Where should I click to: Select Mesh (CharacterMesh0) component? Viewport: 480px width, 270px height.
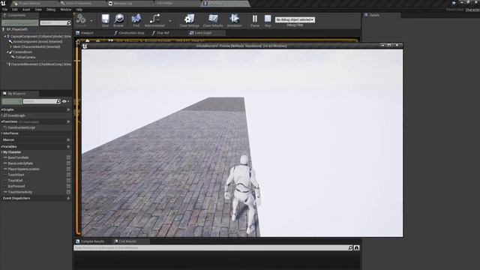point(37,46)
